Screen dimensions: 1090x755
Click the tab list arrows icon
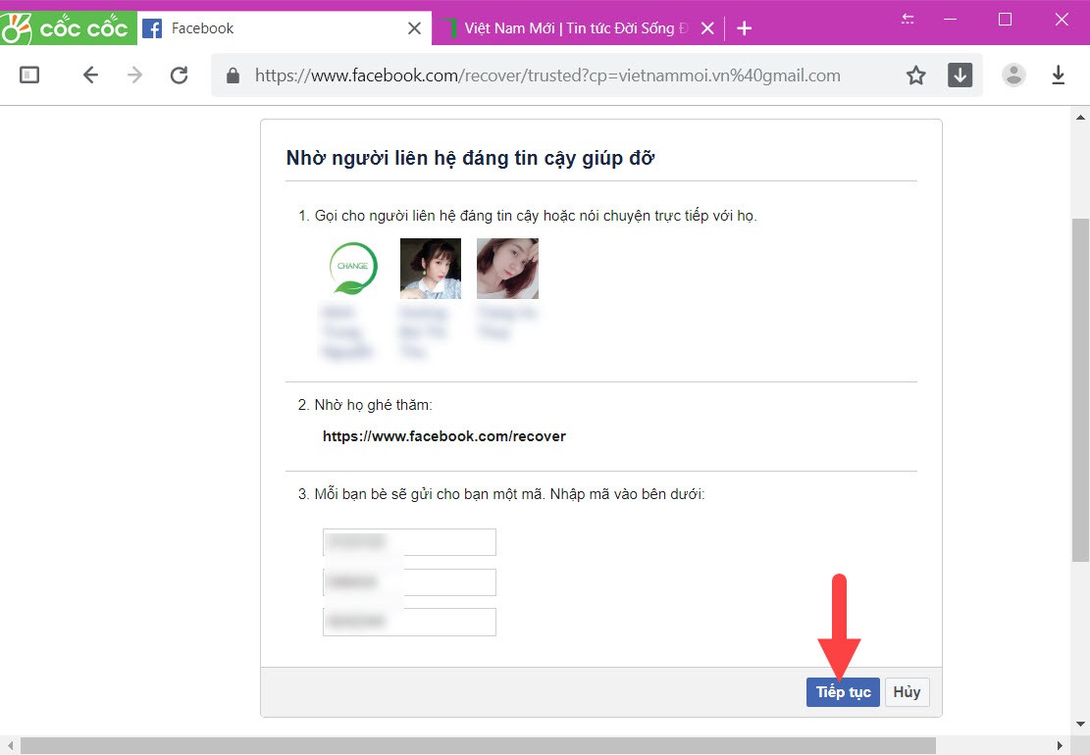pos(908,20)
